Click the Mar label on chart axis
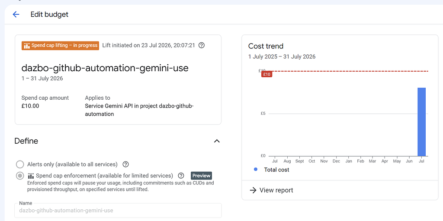This screenshot has height=221, width=443. (x=372, y=161)
